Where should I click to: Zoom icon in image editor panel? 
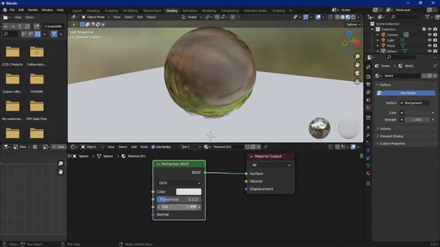click(x=60, y=163)
